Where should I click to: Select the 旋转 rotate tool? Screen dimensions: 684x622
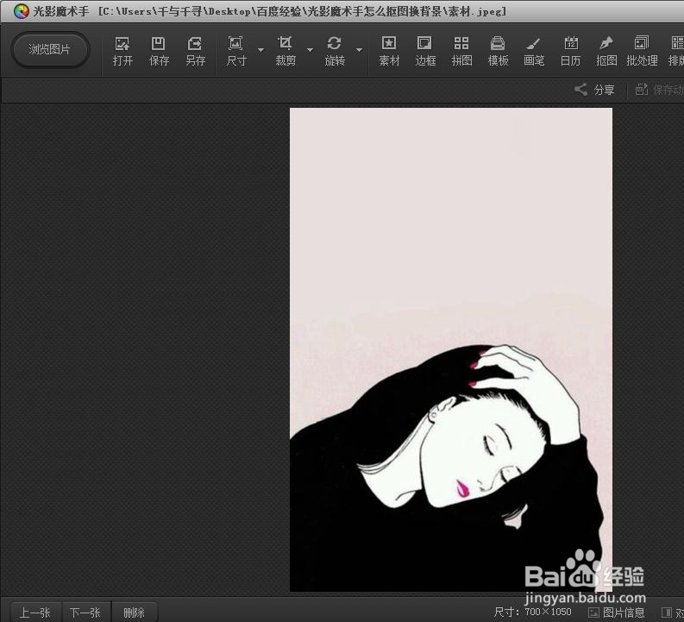pyautogui.click(x=335, y=51)
